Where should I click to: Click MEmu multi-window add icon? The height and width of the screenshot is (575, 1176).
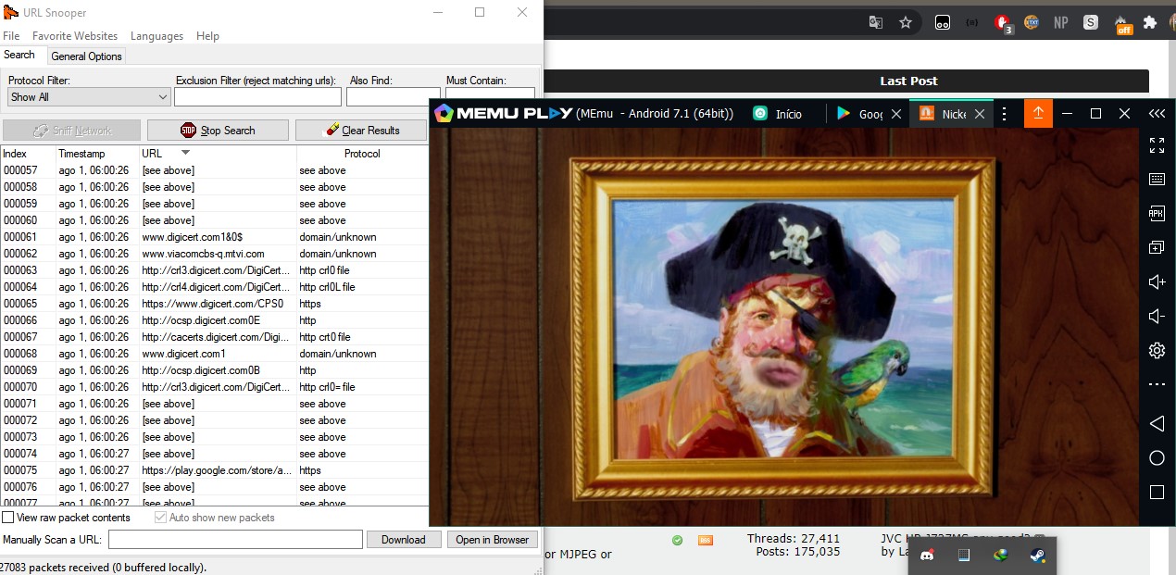click(1157, 247)
